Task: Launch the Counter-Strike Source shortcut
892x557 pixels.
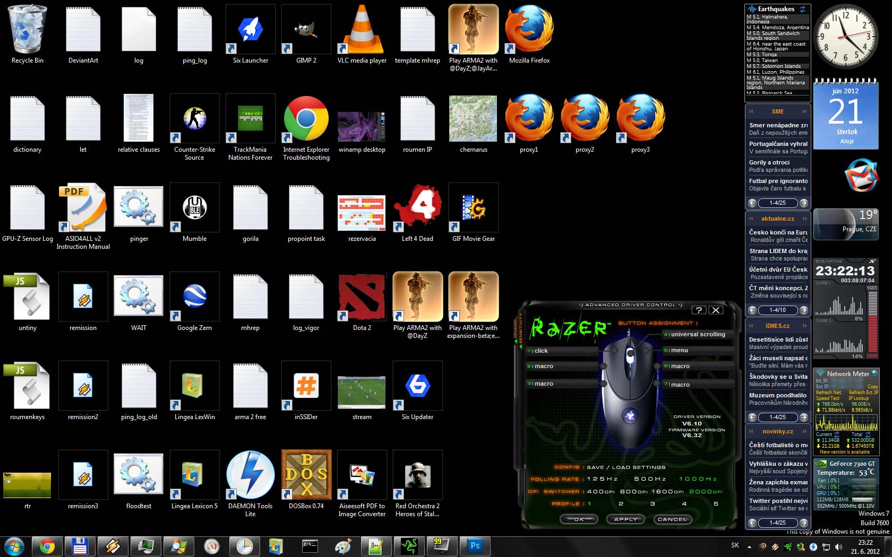Action: (x=194, y=127)
